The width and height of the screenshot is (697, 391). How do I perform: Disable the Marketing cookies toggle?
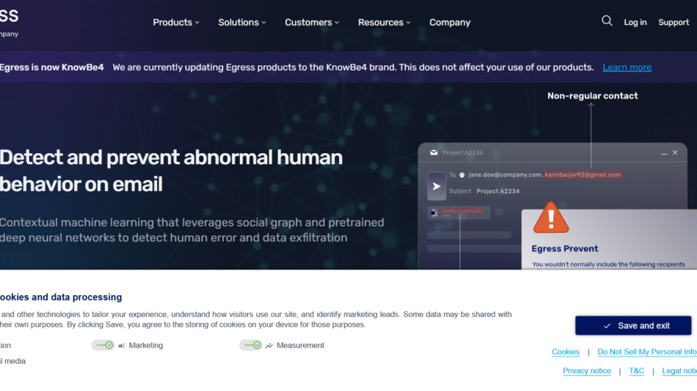tap(103, 345)
